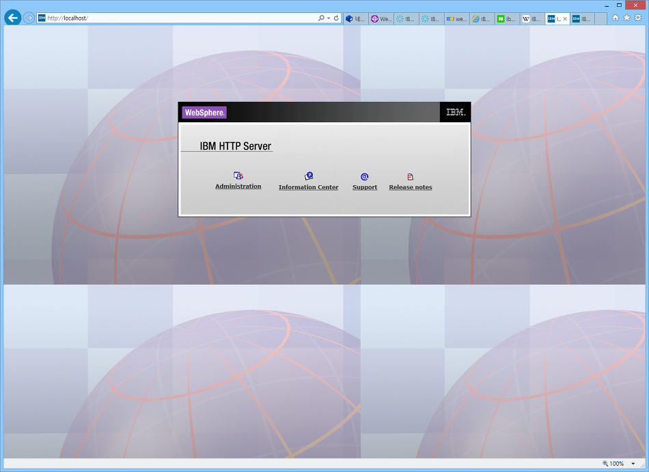Switch to the Wikipedia W 'IB...' tab
Image resolution: width=649 pixels, height=472 pixels.
(x=533, y=18)
